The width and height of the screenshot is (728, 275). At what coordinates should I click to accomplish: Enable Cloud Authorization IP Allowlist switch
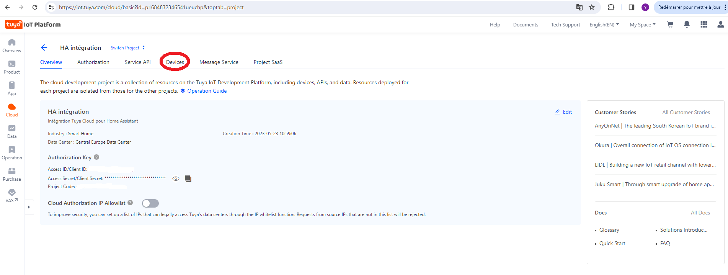click(150, 203)
